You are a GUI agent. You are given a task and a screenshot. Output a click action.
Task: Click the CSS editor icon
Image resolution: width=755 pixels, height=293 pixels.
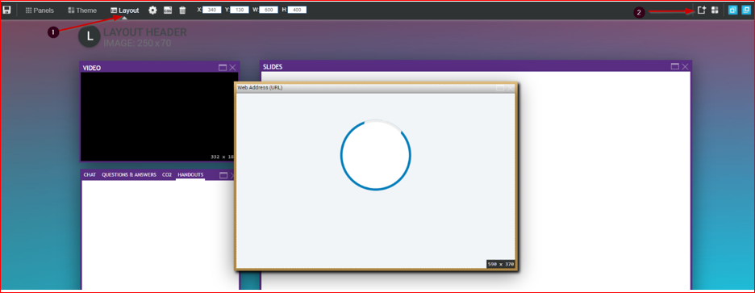click(168, 10)
